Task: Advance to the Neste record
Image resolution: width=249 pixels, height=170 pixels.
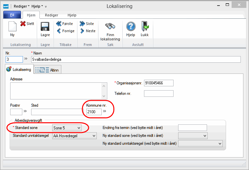Action: (82, 31)
